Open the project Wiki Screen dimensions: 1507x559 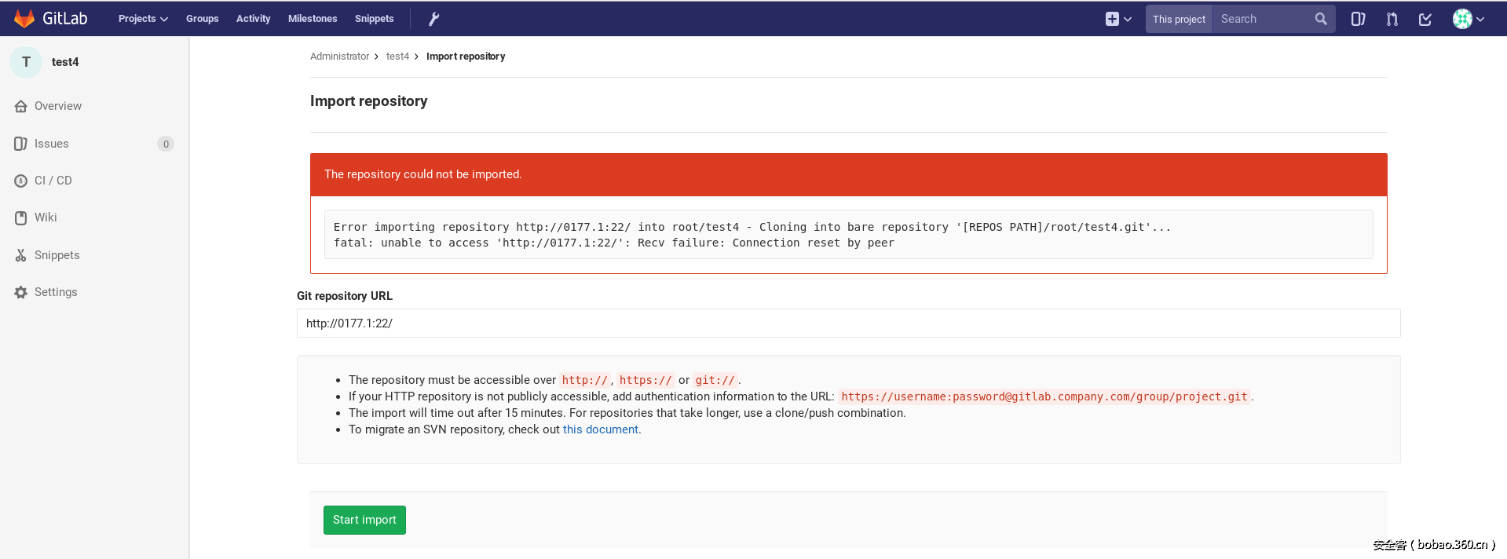click(x=46, y=217)
